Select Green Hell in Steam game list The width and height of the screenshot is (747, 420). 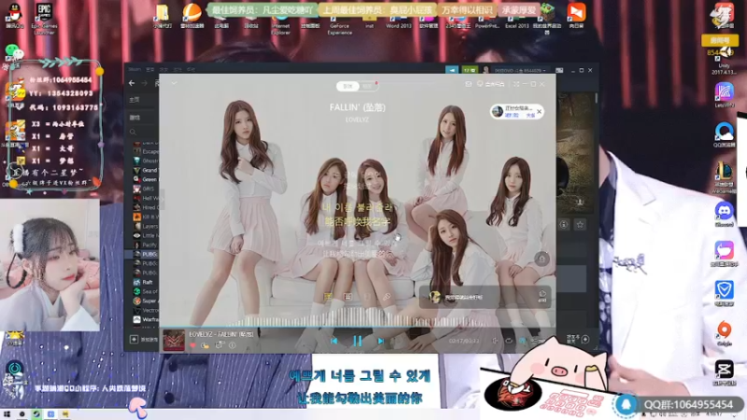tap(146, 179)
